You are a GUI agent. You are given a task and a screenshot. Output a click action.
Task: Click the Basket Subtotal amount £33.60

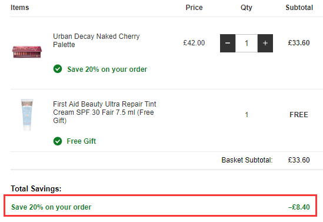click(299, 160)
